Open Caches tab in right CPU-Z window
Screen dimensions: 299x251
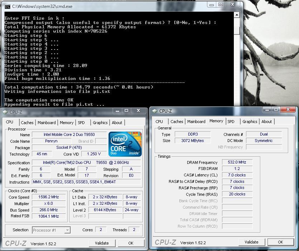[177, 122]
